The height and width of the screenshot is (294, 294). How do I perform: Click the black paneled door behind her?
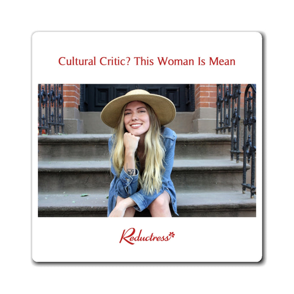tap(137, 98)
